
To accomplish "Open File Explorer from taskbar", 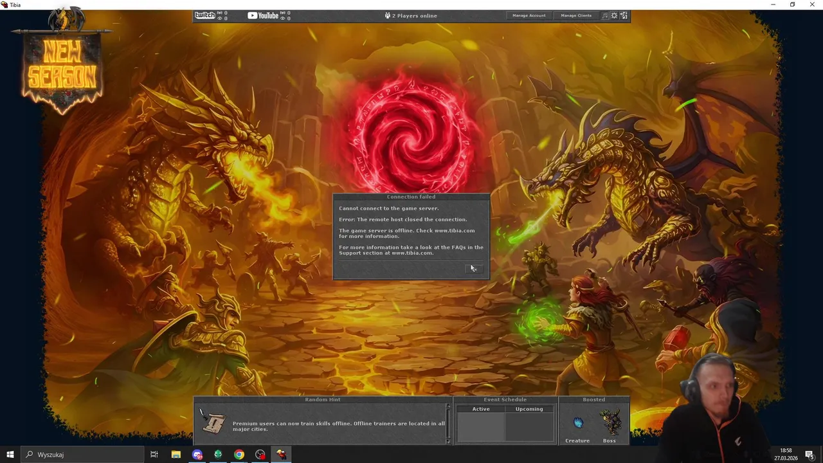I will coord(176,455).
